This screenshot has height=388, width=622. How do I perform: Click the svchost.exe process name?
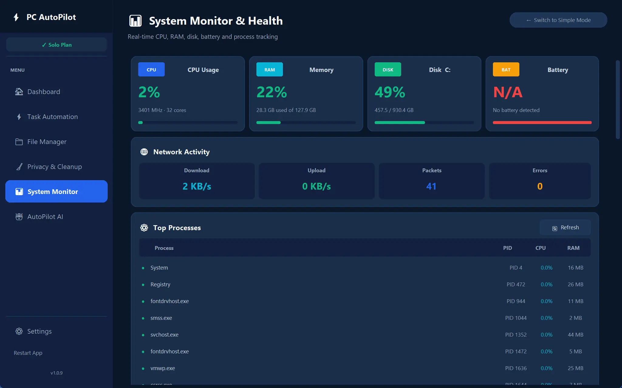click(x=164, y=335)
